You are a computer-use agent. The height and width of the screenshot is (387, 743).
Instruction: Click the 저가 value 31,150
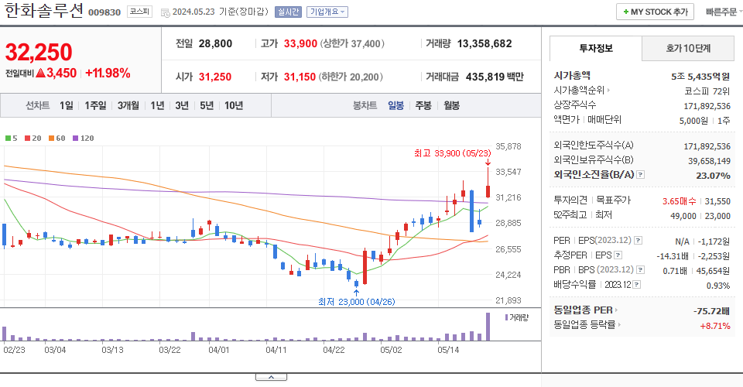click(x=300, y=77)
